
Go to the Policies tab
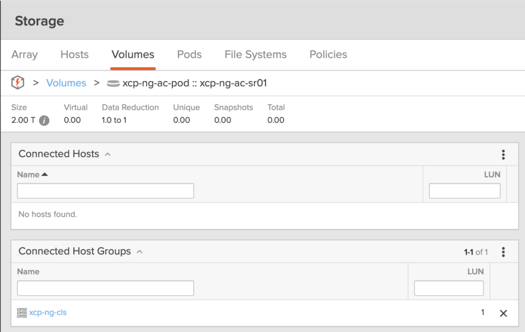point(328,54)
